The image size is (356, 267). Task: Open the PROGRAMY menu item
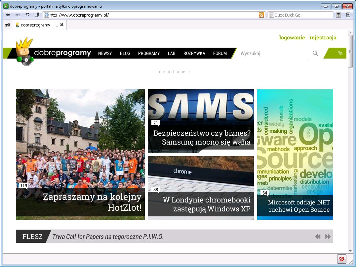coord(149,53)
